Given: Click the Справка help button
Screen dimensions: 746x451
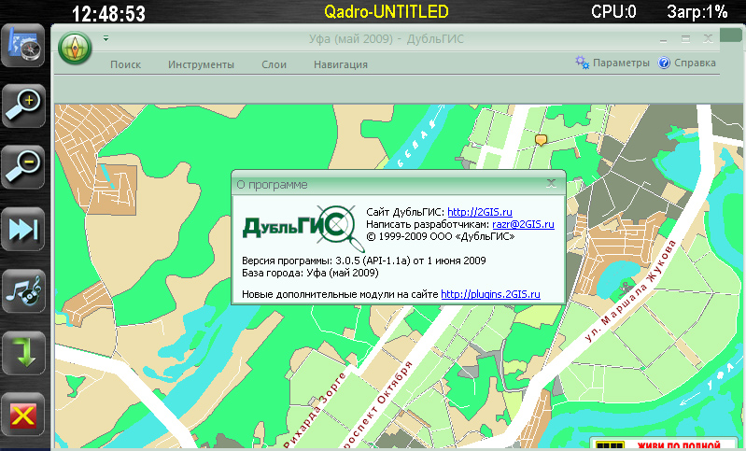Looking at the screenshot, I should click(x=687, y=63).
